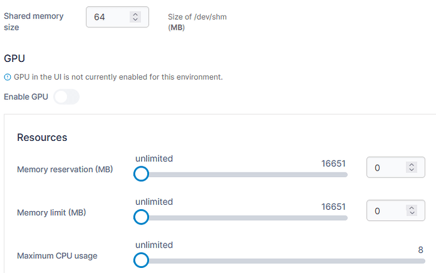
Task: Toggle the Enable GPU switch
Action: pos(66,97)
